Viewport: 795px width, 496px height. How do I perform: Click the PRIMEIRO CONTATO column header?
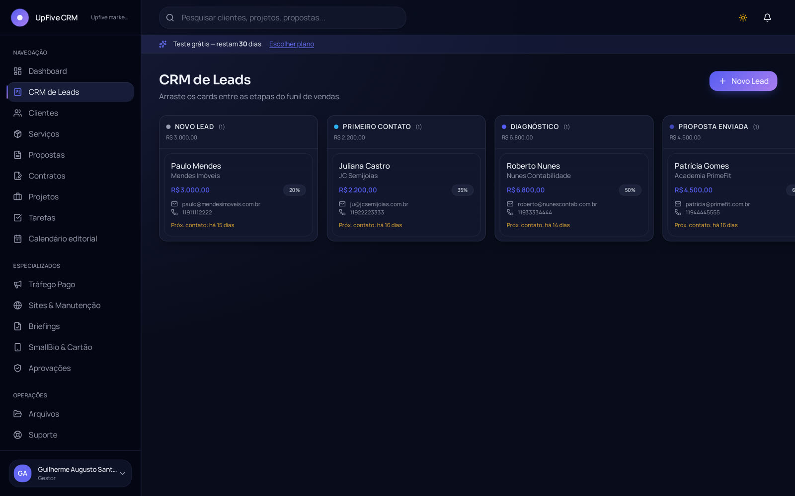tap(406, 132)
